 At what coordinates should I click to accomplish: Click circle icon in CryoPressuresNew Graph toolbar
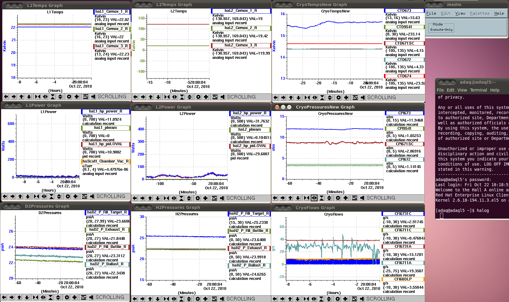coord(338,198)
